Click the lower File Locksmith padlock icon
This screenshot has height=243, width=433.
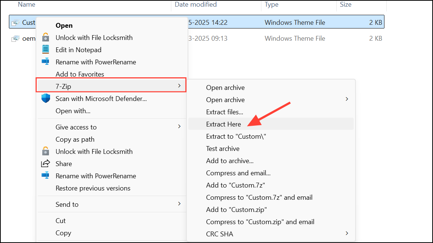[x=46, y=151]
